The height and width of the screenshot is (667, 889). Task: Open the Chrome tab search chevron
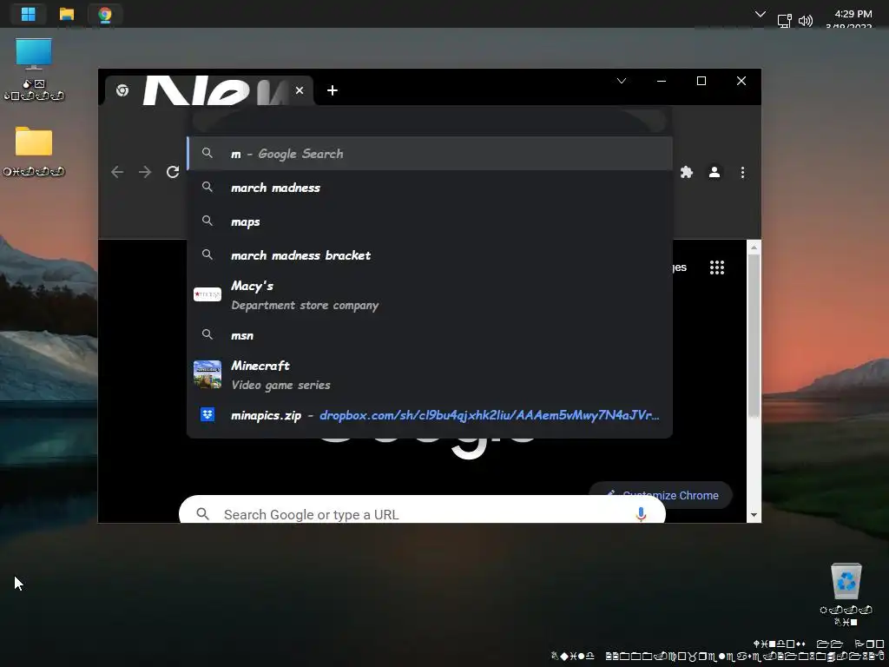coord(622,81)
